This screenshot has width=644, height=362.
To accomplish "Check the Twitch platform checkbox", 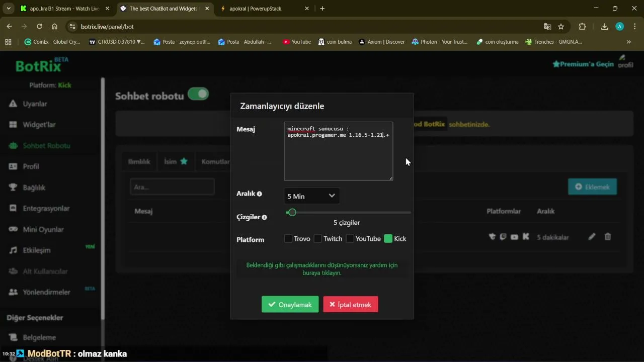I will [318, 239].
